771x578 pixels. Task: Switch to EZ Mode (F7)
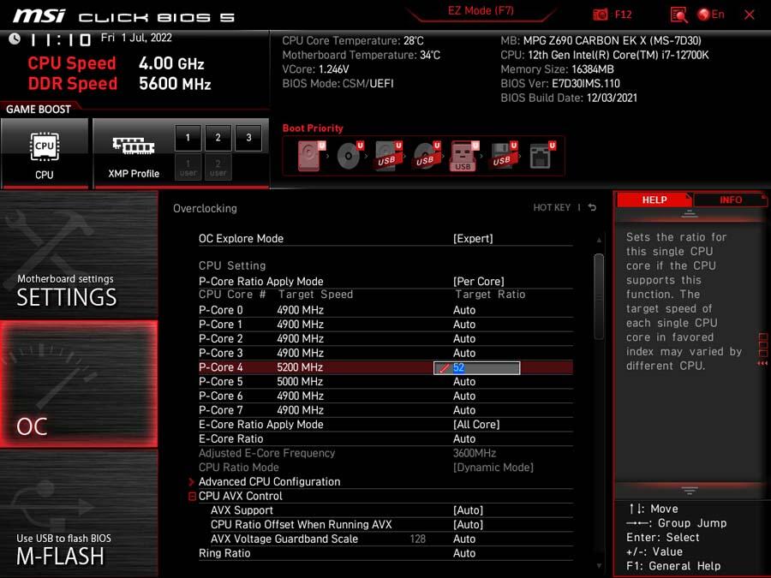click(x=481, y=11)
